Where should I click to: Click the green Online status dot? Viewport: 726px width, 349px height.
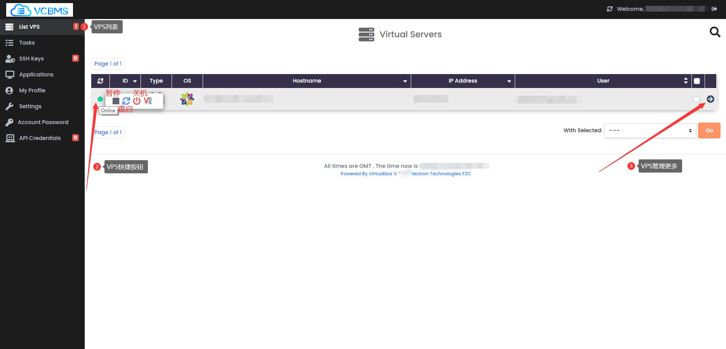click(x=100, y=99)
